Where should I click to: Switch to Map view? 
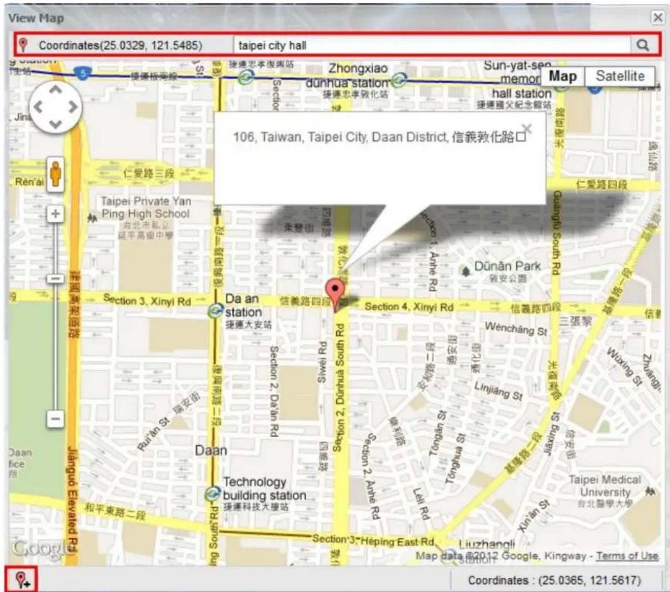coord(562,76)
